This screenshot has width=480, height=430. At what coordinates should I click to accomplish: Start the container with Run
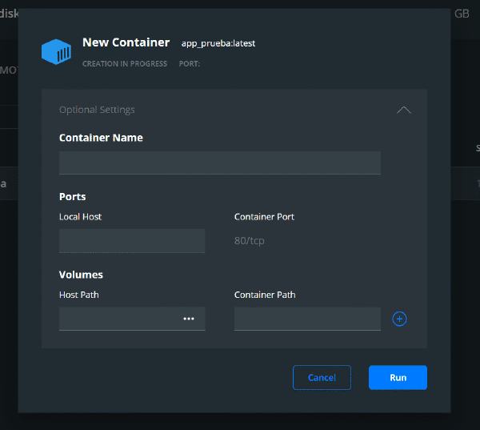(x=398, y=377)
